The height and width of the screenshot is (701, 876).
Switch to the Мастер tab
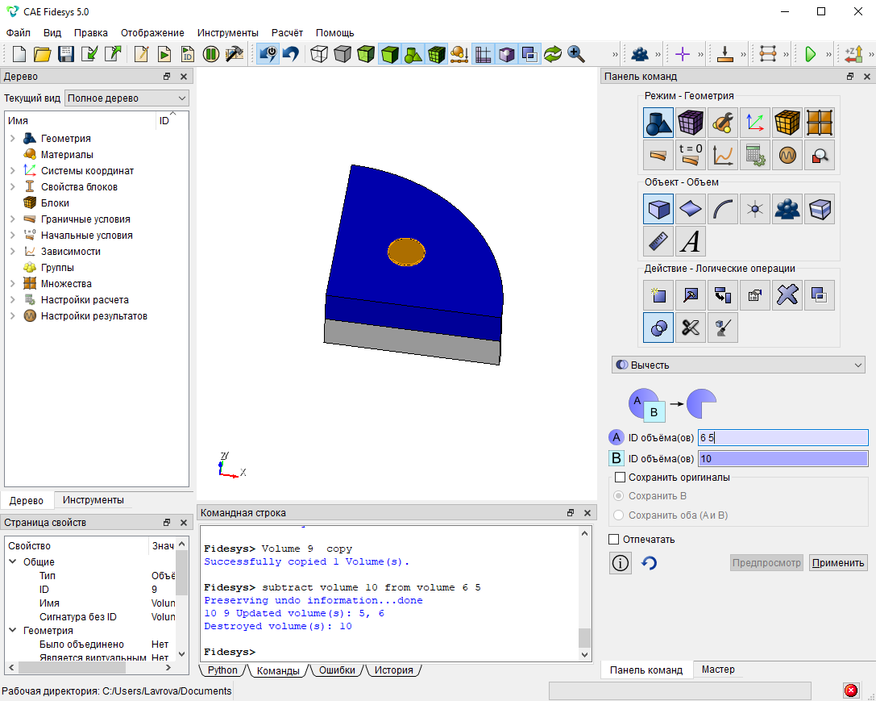pyautogui.click(x=718, y=670)
